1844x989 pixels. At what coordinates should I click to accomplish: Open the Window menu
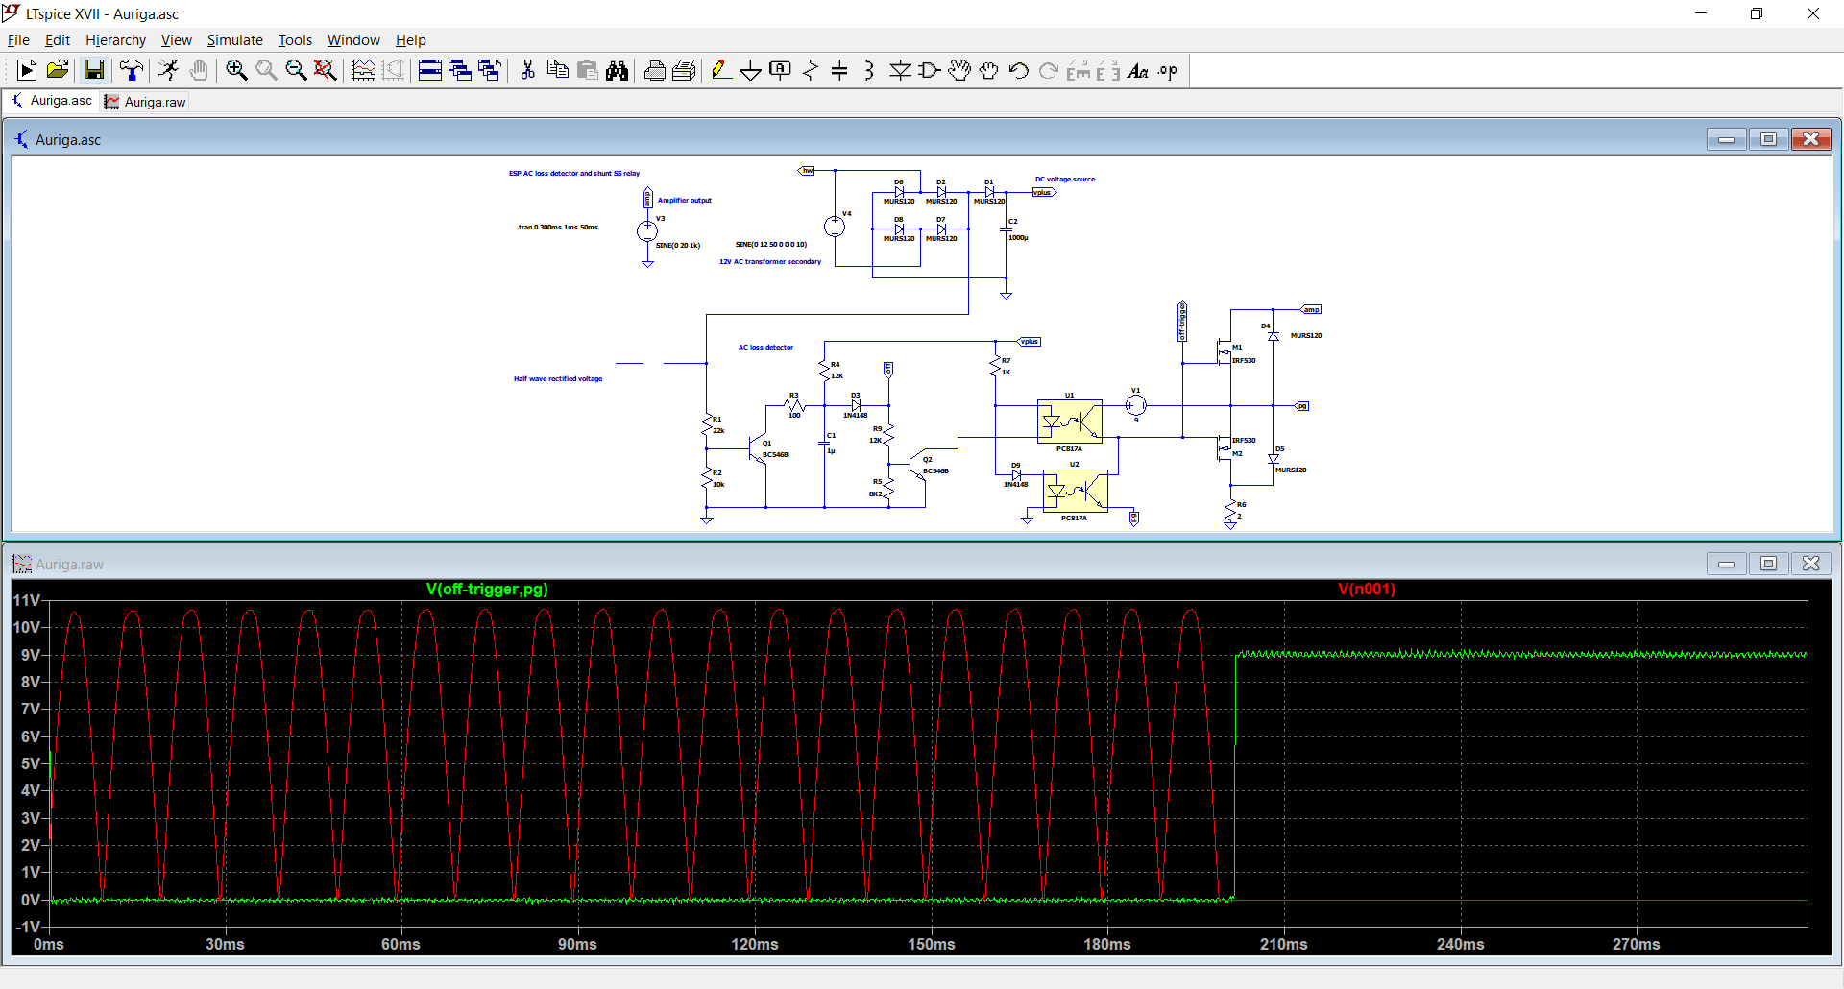353,40
